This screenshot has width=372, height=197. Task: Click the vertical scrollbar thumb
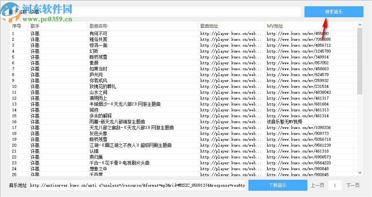pyautogui.click(x=360, y=61)
